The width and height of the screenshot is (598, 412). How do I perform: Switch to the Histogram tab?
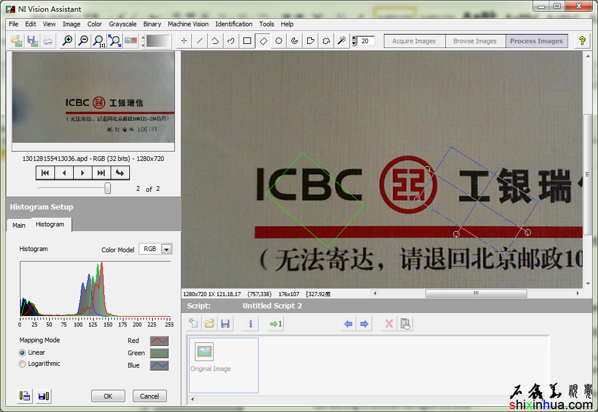pos(50,224)
